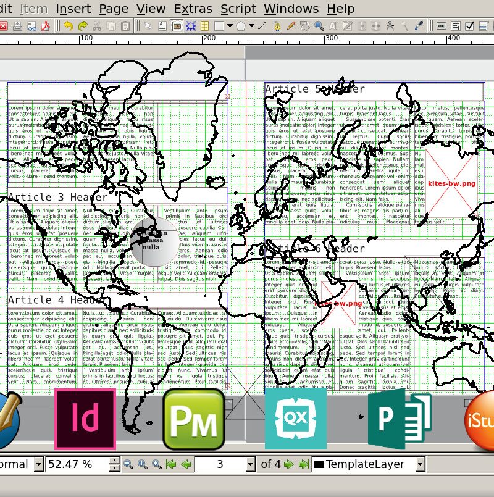The height and width of the screenshot is (497, 494).
Task: Click the green Redo arrow
Action: (83, 26)
